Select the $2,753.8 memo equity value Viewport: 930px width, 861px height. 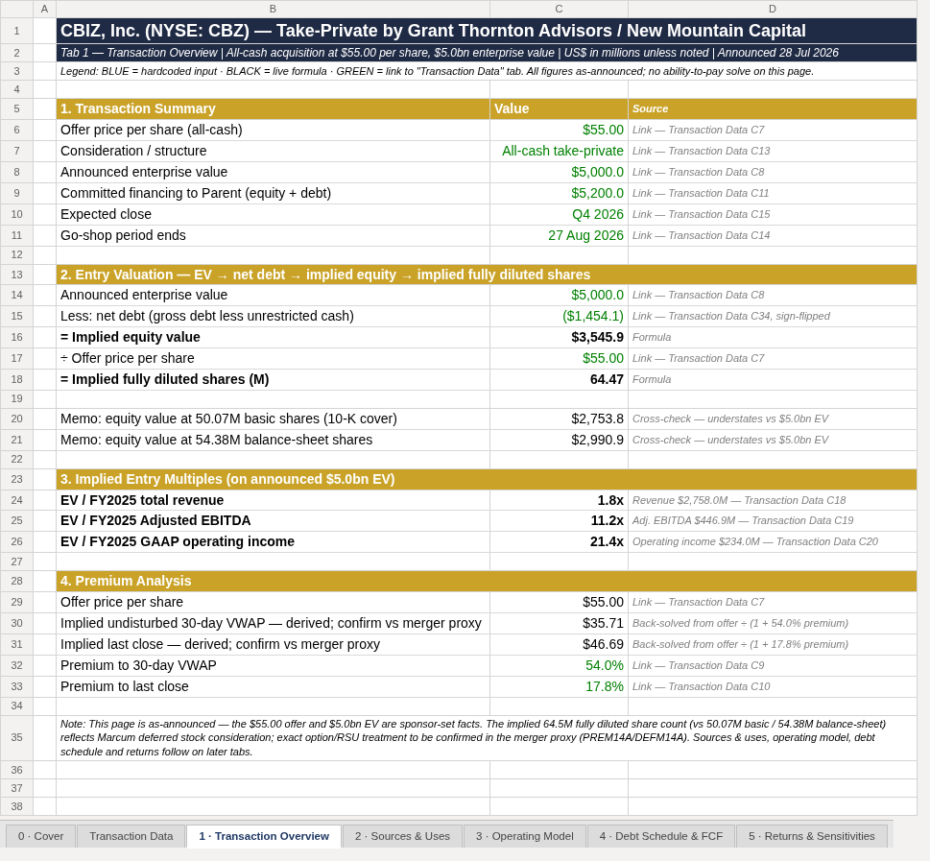pos(559,419)
